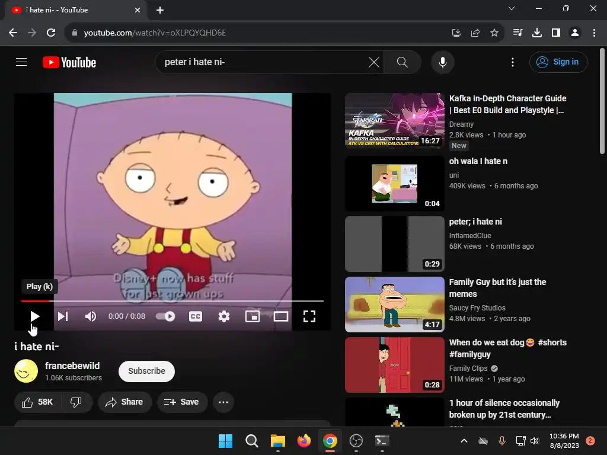This screenshot has height=455, width=607.
Task: Go back in browser
Action: coord(13,33)
